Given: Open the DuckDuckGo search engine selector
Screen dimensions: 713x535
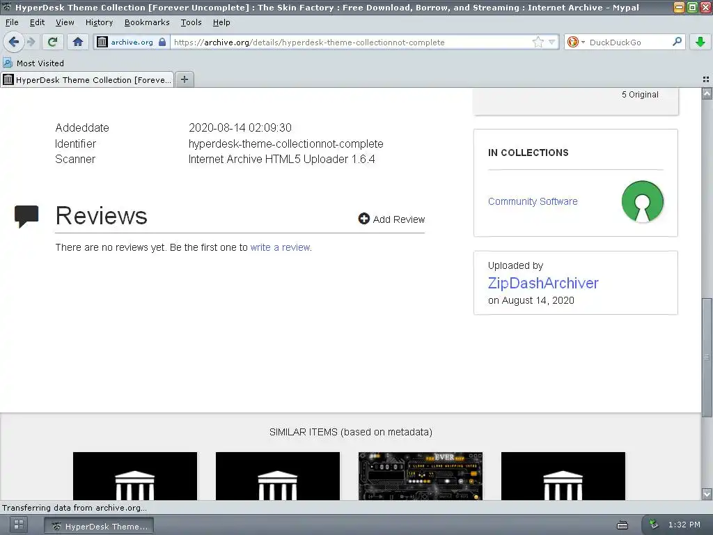Looking at the screenshot, I should 575,42.
